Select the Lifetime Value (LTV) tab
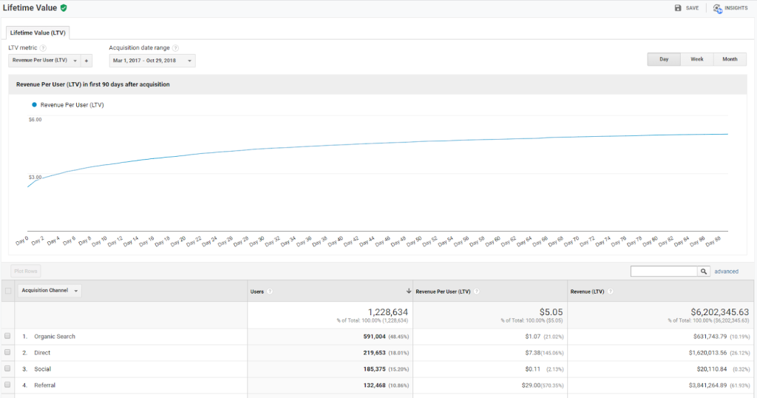The image size is (757, 398). click(x=37, y=33)
